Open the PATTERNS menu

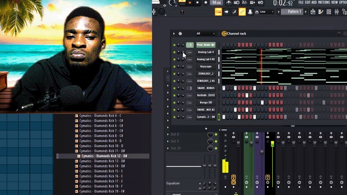pos(324,2)
